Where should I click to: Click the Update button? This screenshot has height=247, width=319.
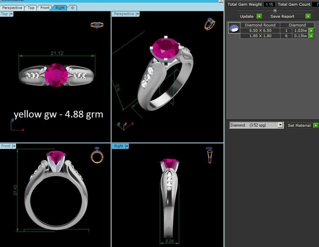coord(247,16)
